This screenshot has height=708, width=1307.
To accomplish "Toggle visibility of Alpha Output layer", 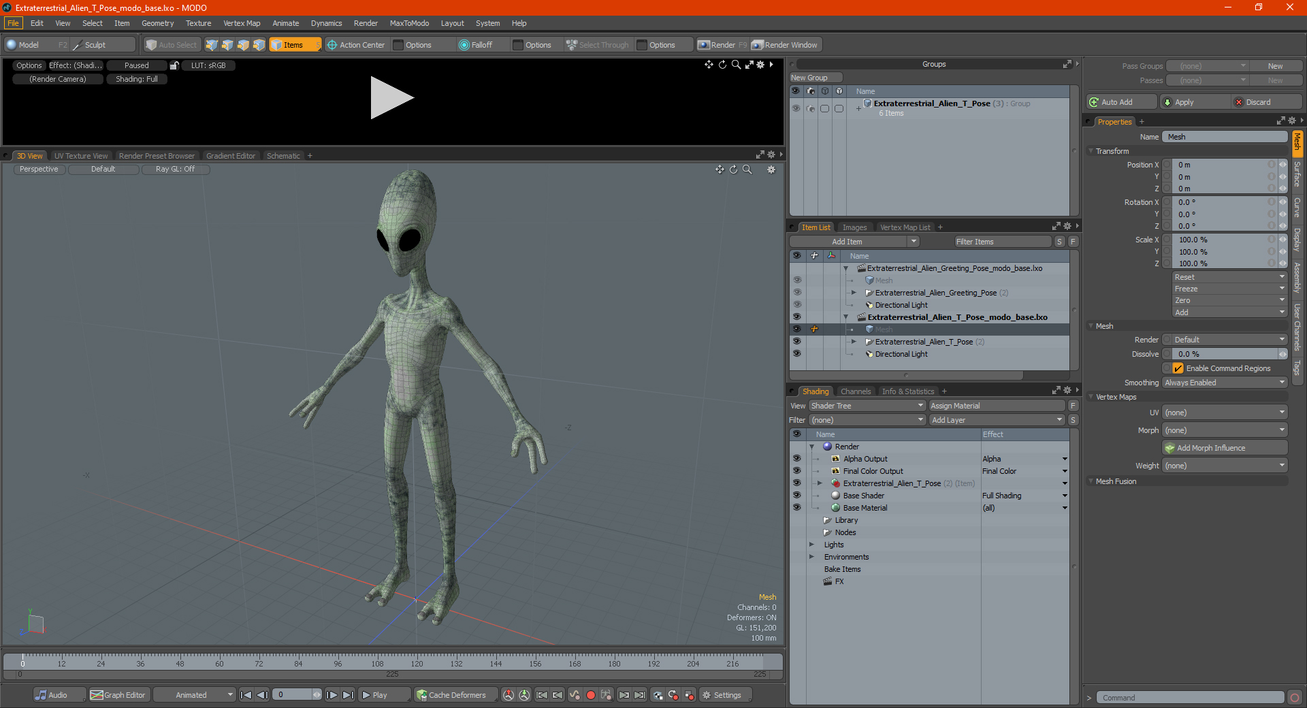I will (x=796, y=459).
